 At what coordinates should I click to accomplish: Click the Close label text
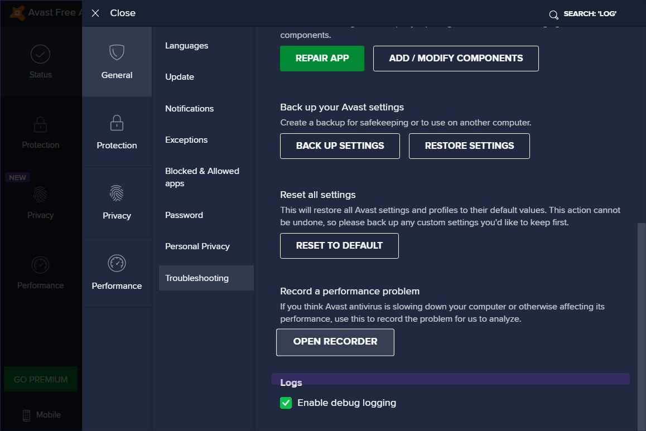(x=123, y=13)
